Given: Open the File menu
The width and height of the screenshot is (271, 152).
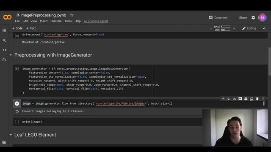Looking at the screenshot, I should (17, 21).
